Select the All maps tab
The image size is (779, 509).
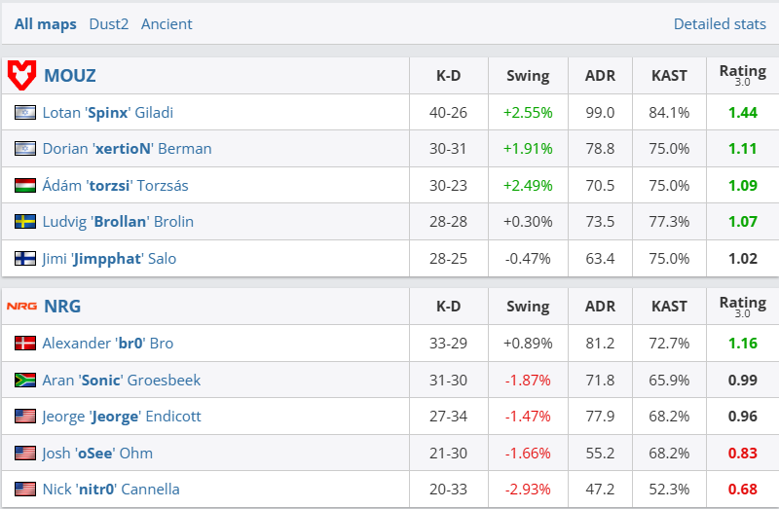coord(45,23)
